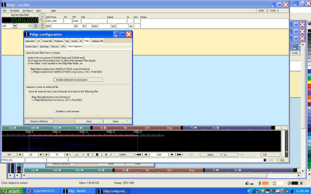Click the QRZ lookup globe icon
The width and height of the screenshot is (311, 194).
click(x=42, y=16)
